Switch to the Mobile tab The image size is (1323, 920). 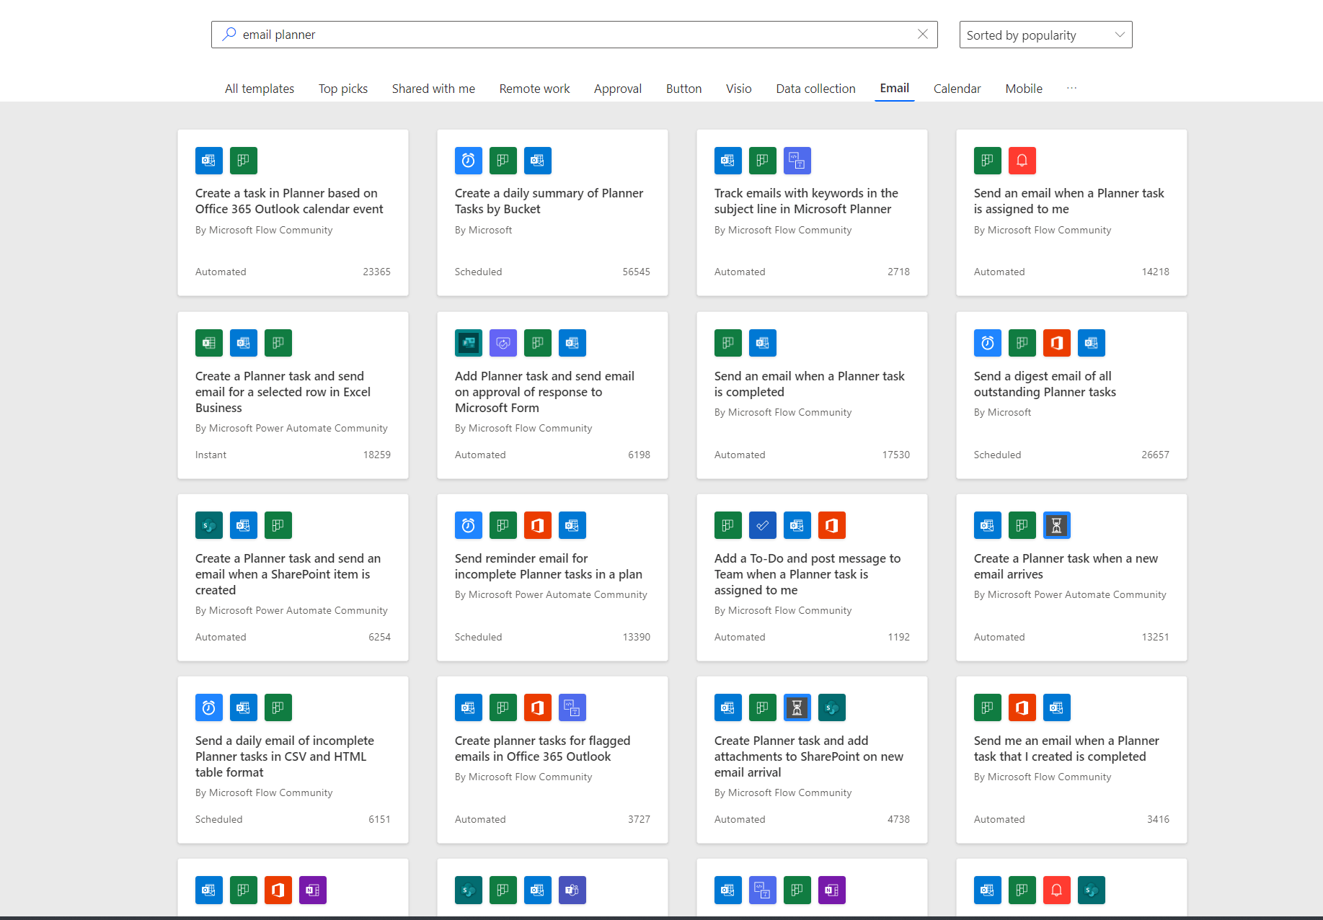(1024, 89)
